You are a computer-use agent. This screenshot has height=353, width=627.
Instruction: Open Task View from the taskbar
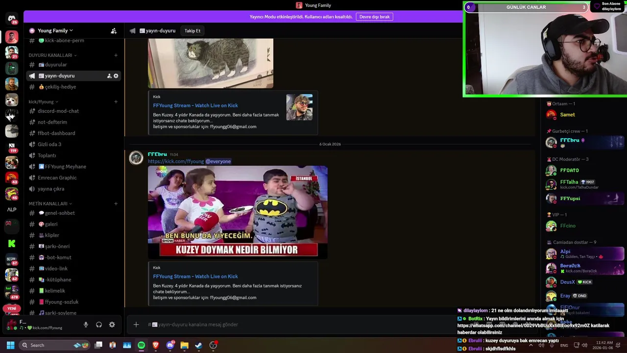coord(98,345)
